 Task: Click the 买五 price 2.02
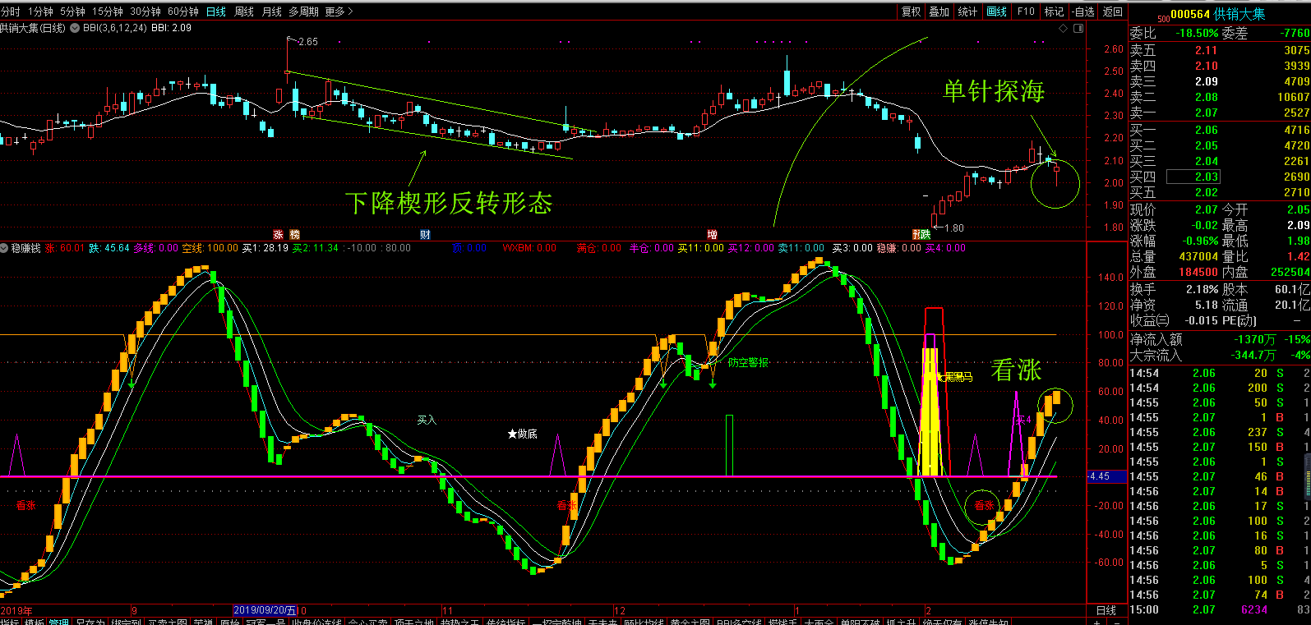pos(1206,192)
